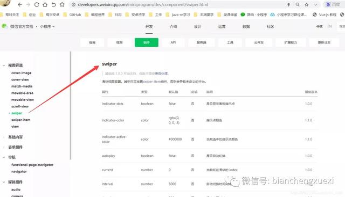This screenshot has height=197, width=345.
Task: Select the 介绍 top navigation tab
Action: pos(174,26)
